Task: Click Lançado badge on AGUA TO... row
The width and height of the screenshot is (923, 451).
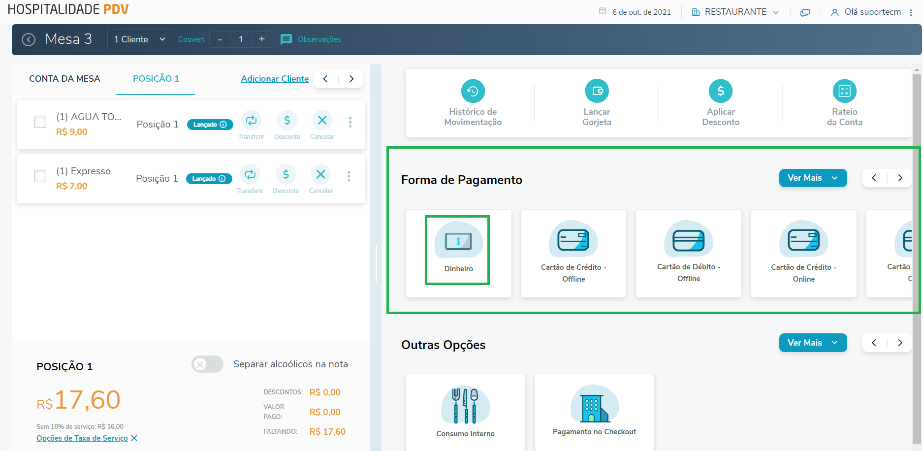Action: [x=210, y=125]
